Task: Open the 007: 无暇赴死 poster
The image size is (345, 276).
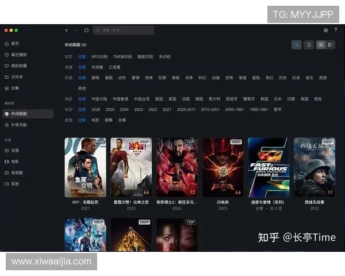Action: tap(85, 167)
